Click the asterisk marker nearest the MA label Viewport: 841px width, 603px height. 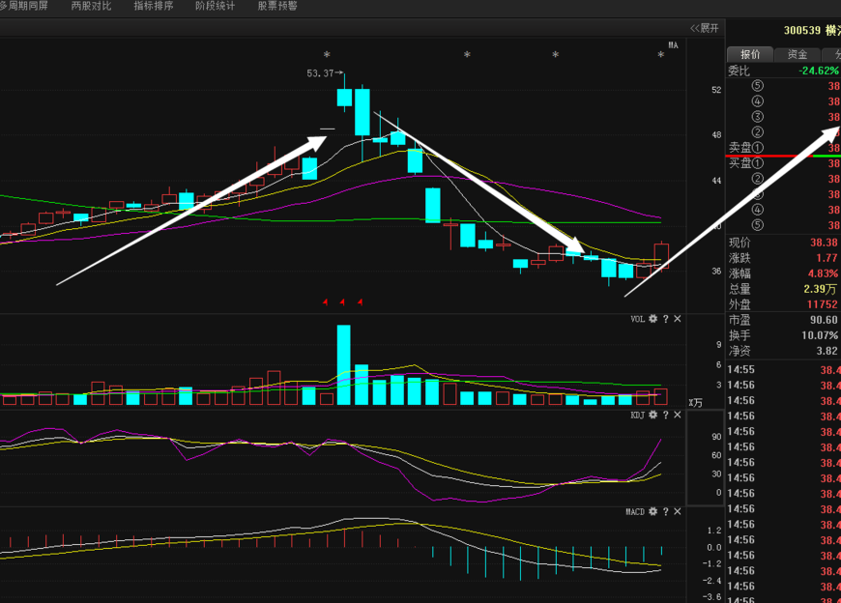click(661, 55)
